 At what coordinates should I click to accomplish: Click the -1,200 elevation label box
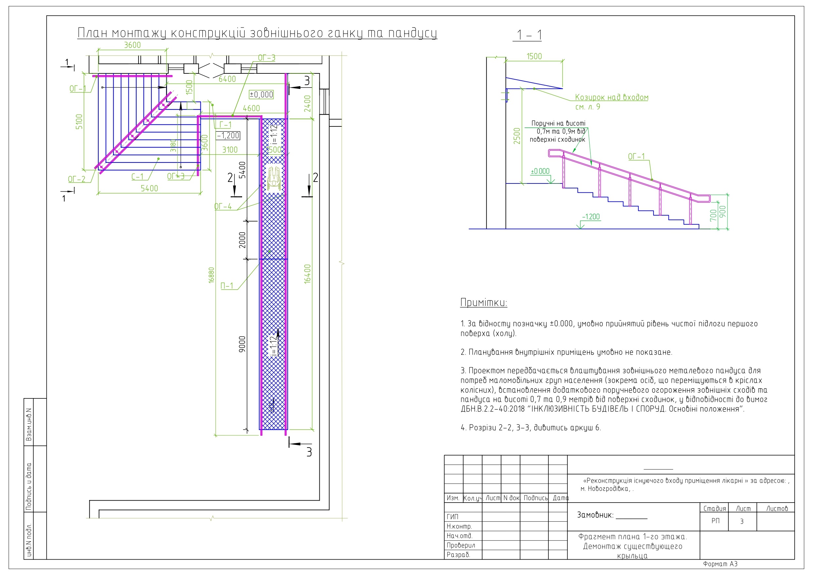pyautogui.click(x=228, y=135)
